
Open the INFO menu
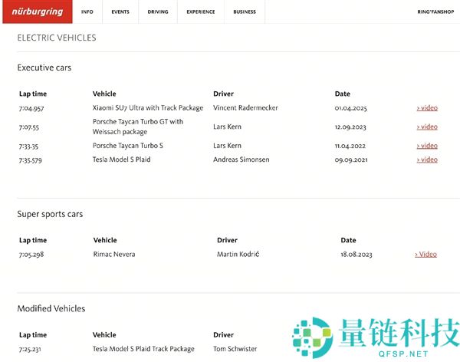(x=87, y=12)
